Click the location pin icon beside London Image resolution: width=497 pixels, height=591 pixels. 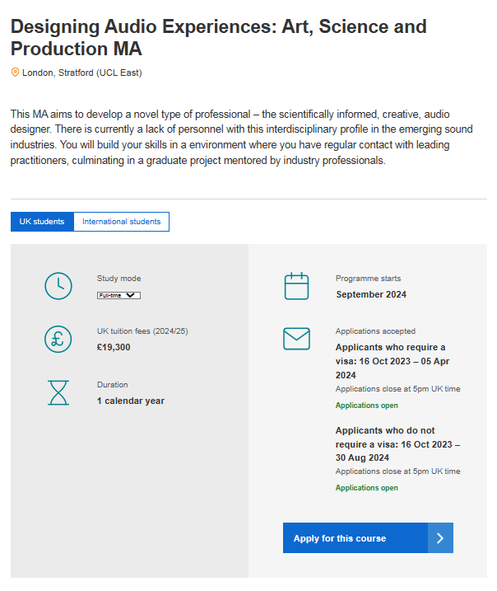point(15,73)
